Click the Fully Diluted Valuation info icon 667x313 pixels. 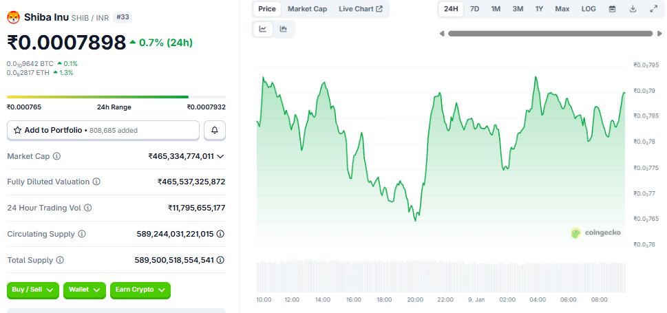(96, 182)
